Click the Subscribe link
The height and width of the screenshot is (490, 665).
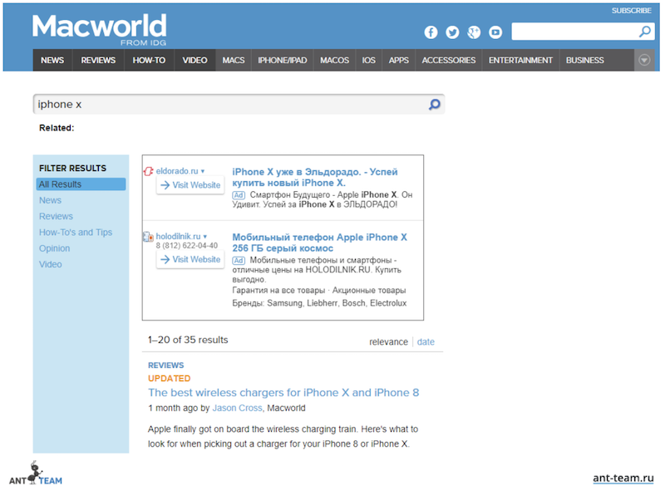[631, 11]
